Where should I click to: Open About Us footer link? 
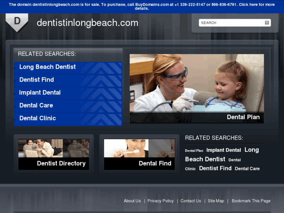[132, 201]
